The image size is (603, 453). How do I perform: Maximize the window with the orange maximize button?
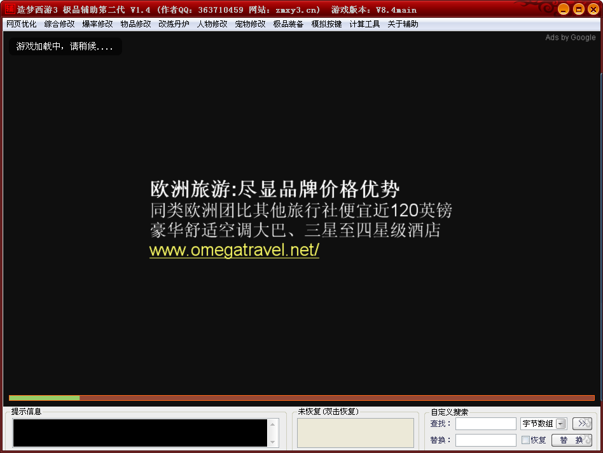click(x=578, y=10)
